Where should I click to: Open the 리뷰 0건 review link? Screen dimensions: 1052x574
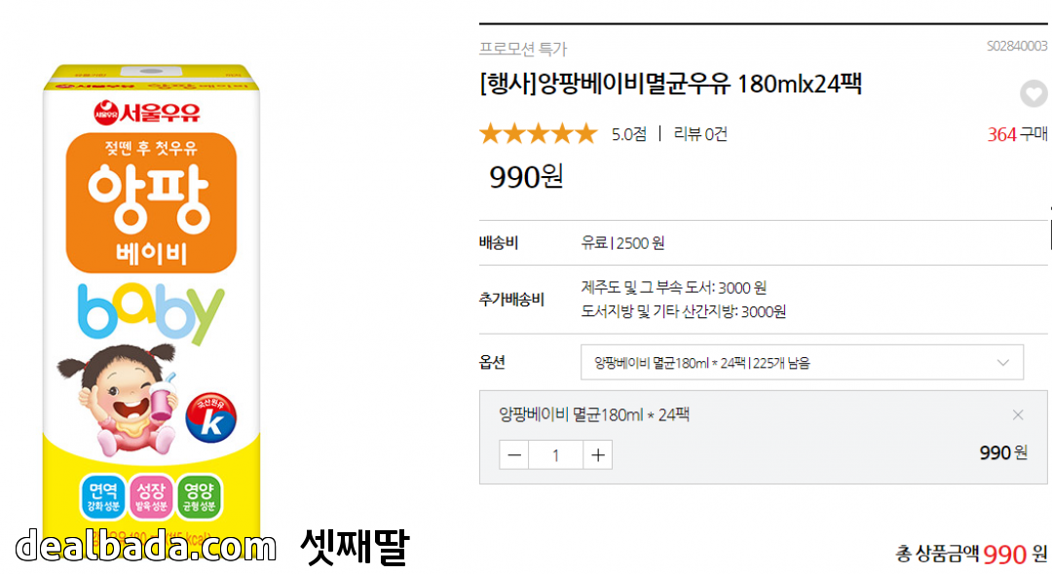pos(700,134)
